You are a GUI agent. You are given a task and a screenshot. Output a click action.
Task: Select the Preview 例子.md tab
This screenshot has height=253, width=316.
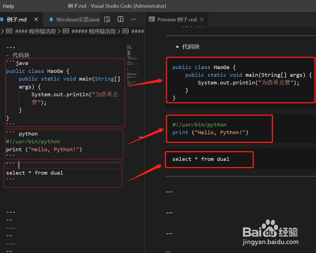click(177, 20)
